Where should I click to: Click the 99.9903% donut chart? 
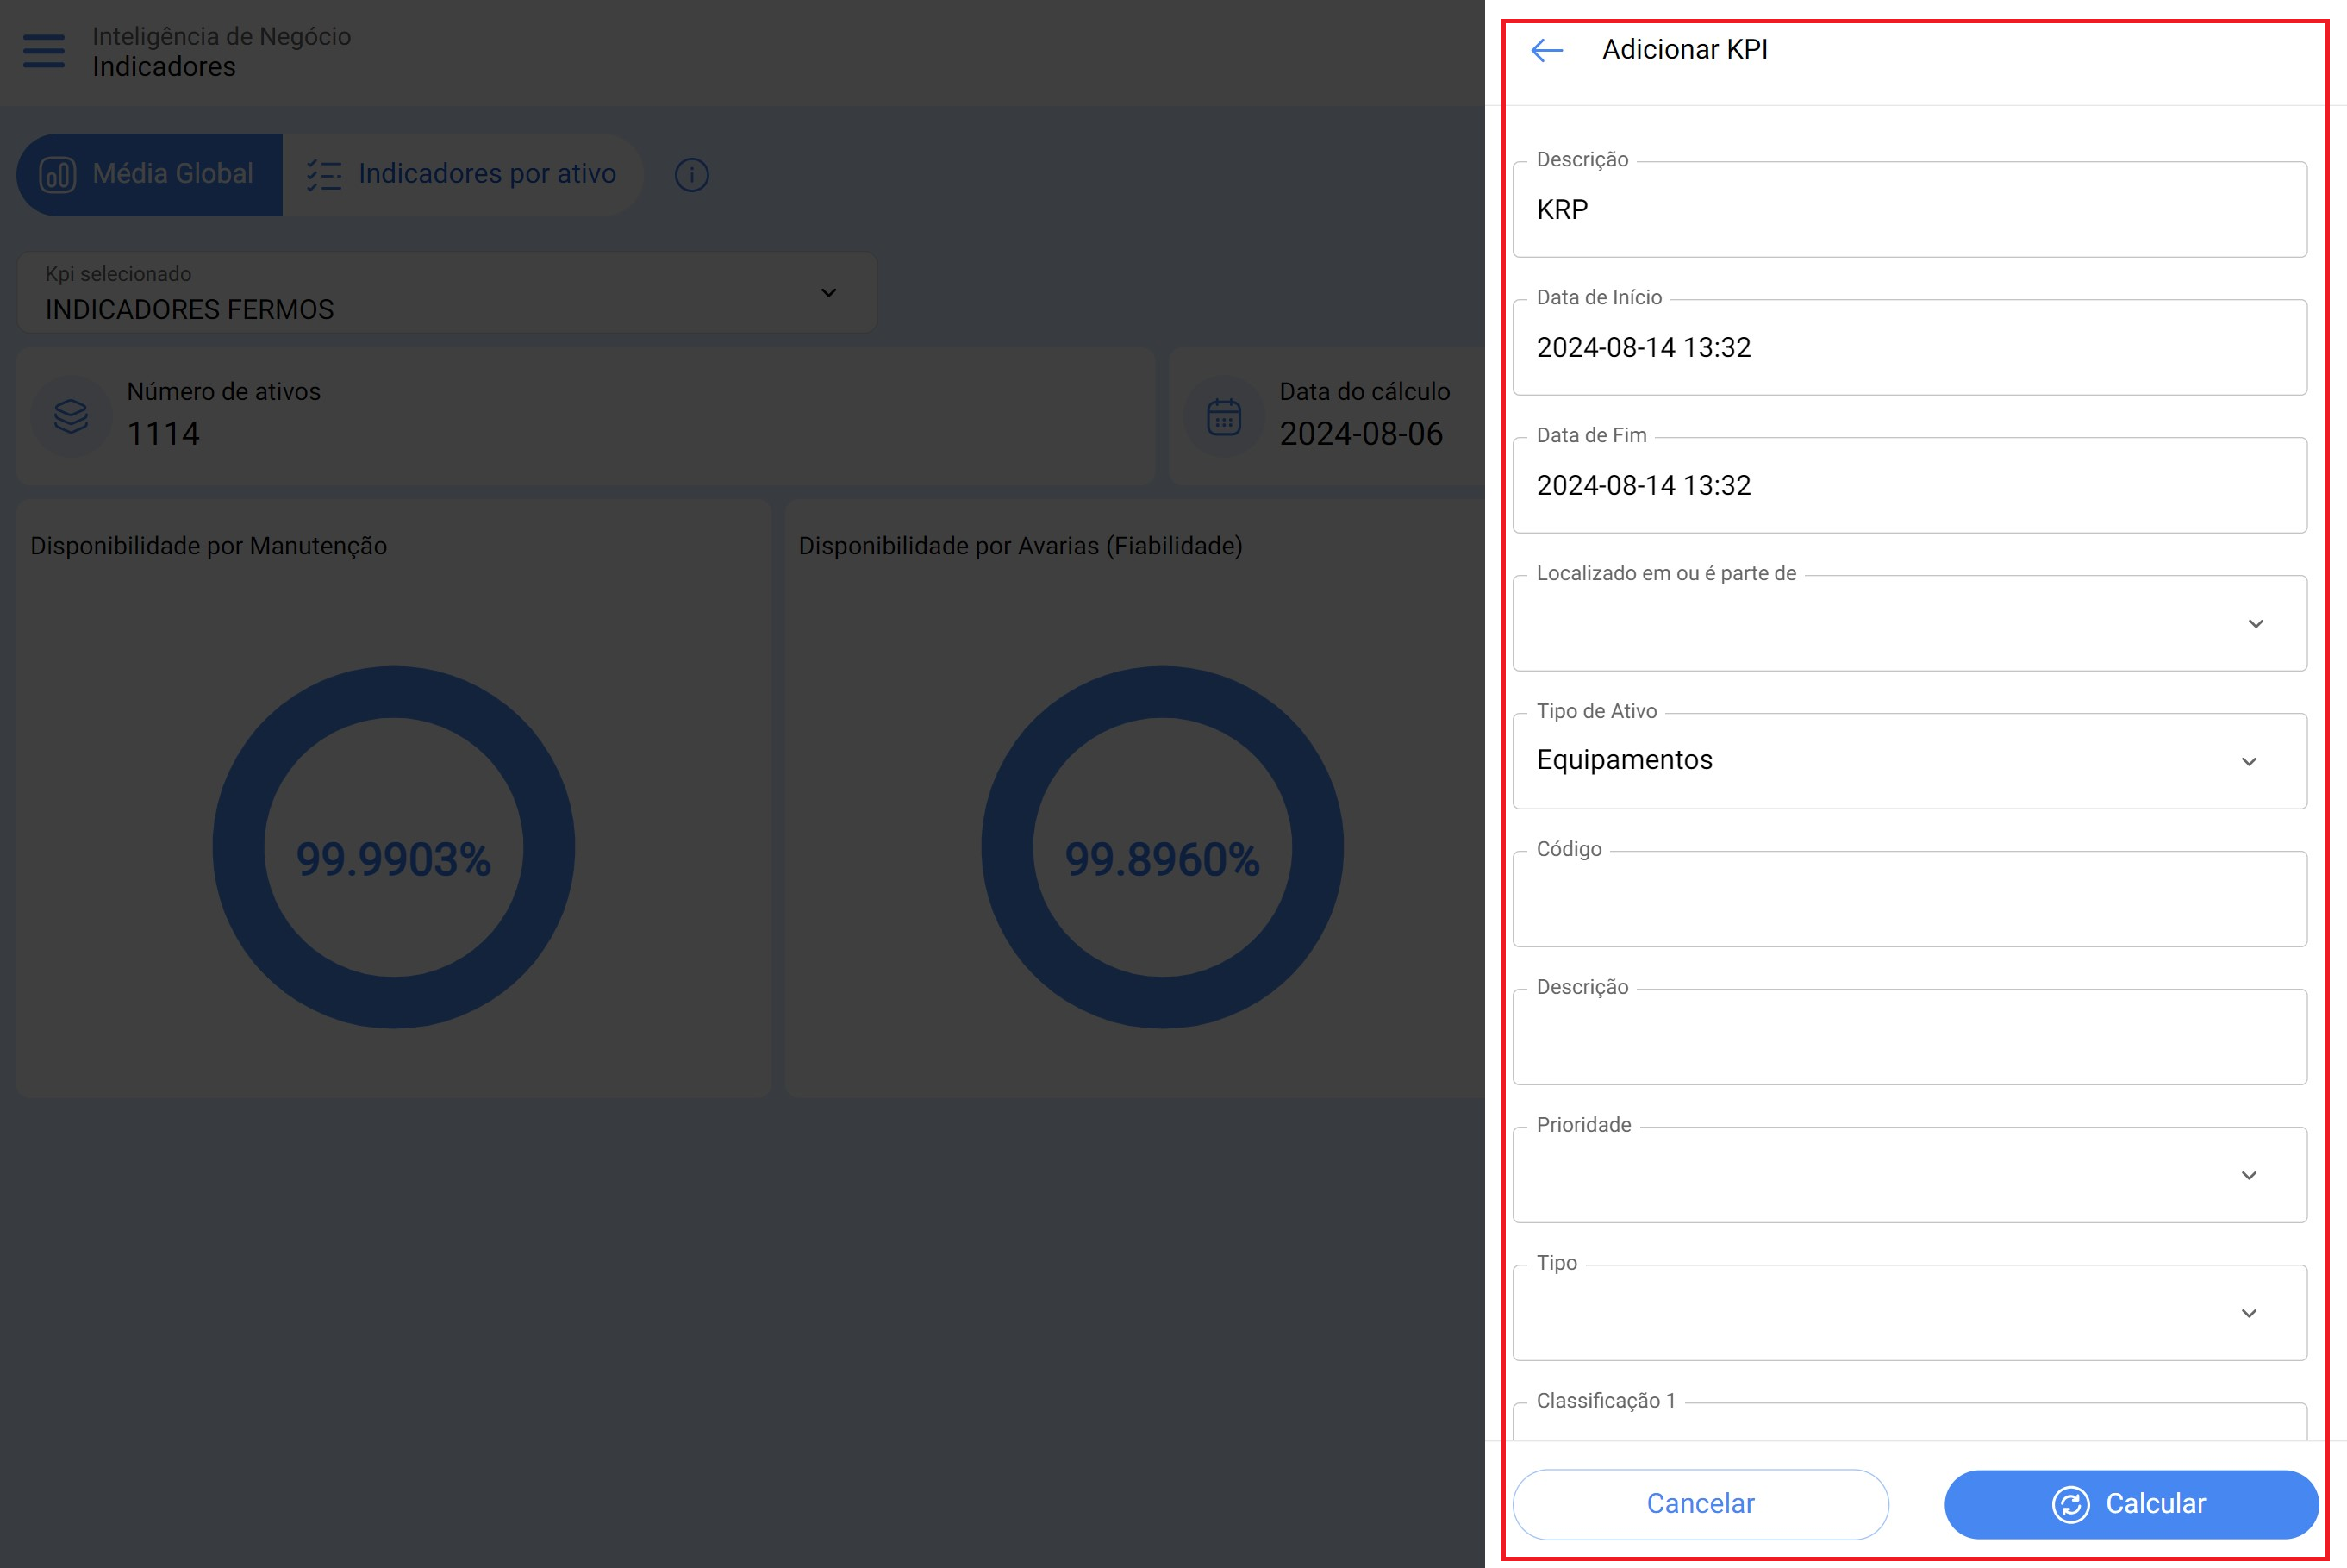394,847
